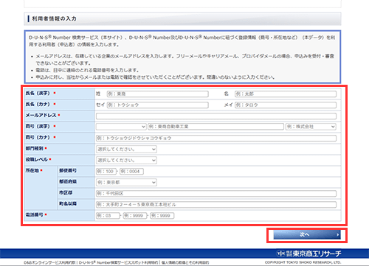Click the company name field with 東商自動車工業 placeholder
Image resolution: width=369 pixels, height=266 pixels.
point(215,127)
